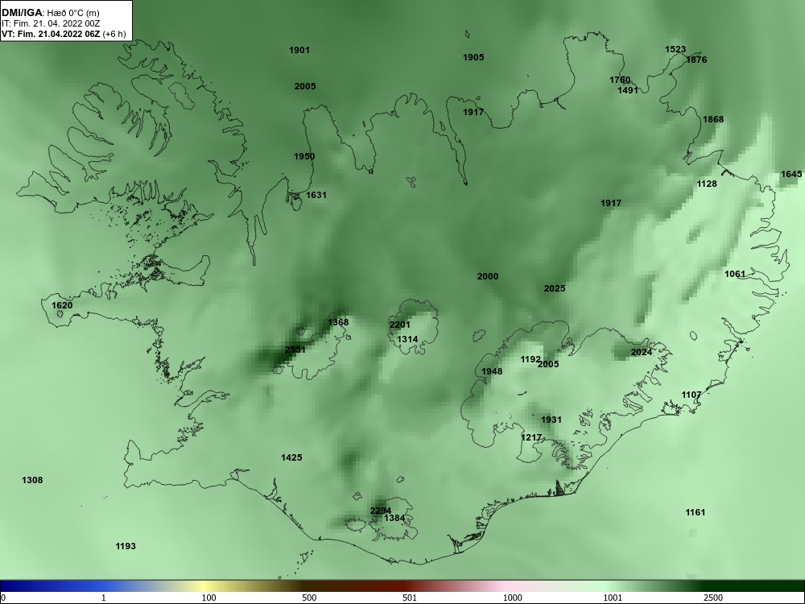
Task: Click the value 1425 on the map
Action: [291, 457]
